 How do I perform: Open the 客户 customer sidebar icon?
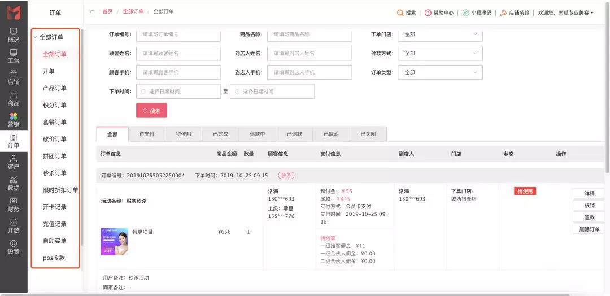click(14, 162)
